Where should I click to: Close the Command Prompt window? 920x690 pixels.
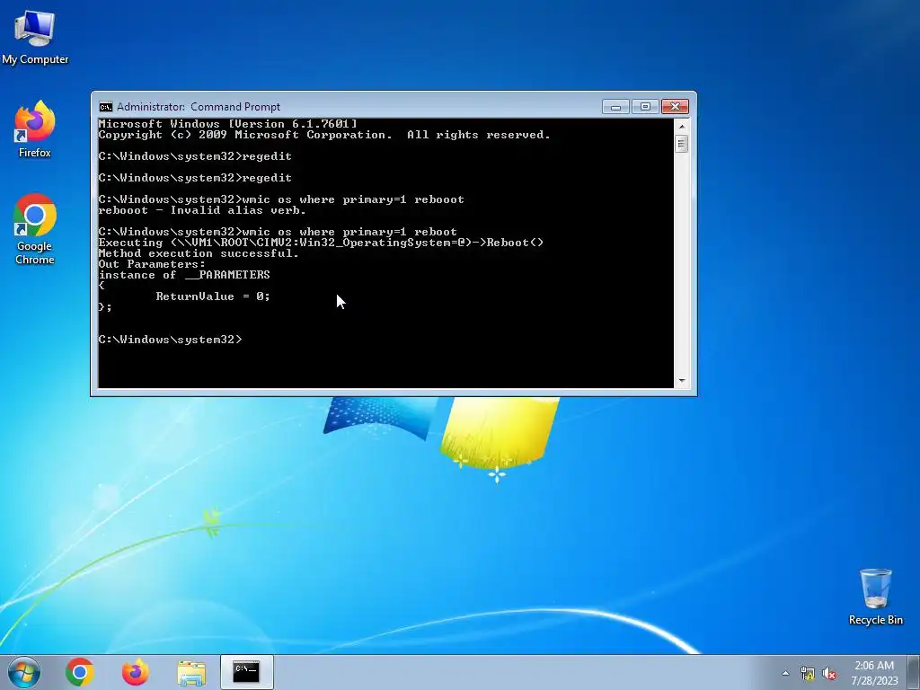[675, 107]
